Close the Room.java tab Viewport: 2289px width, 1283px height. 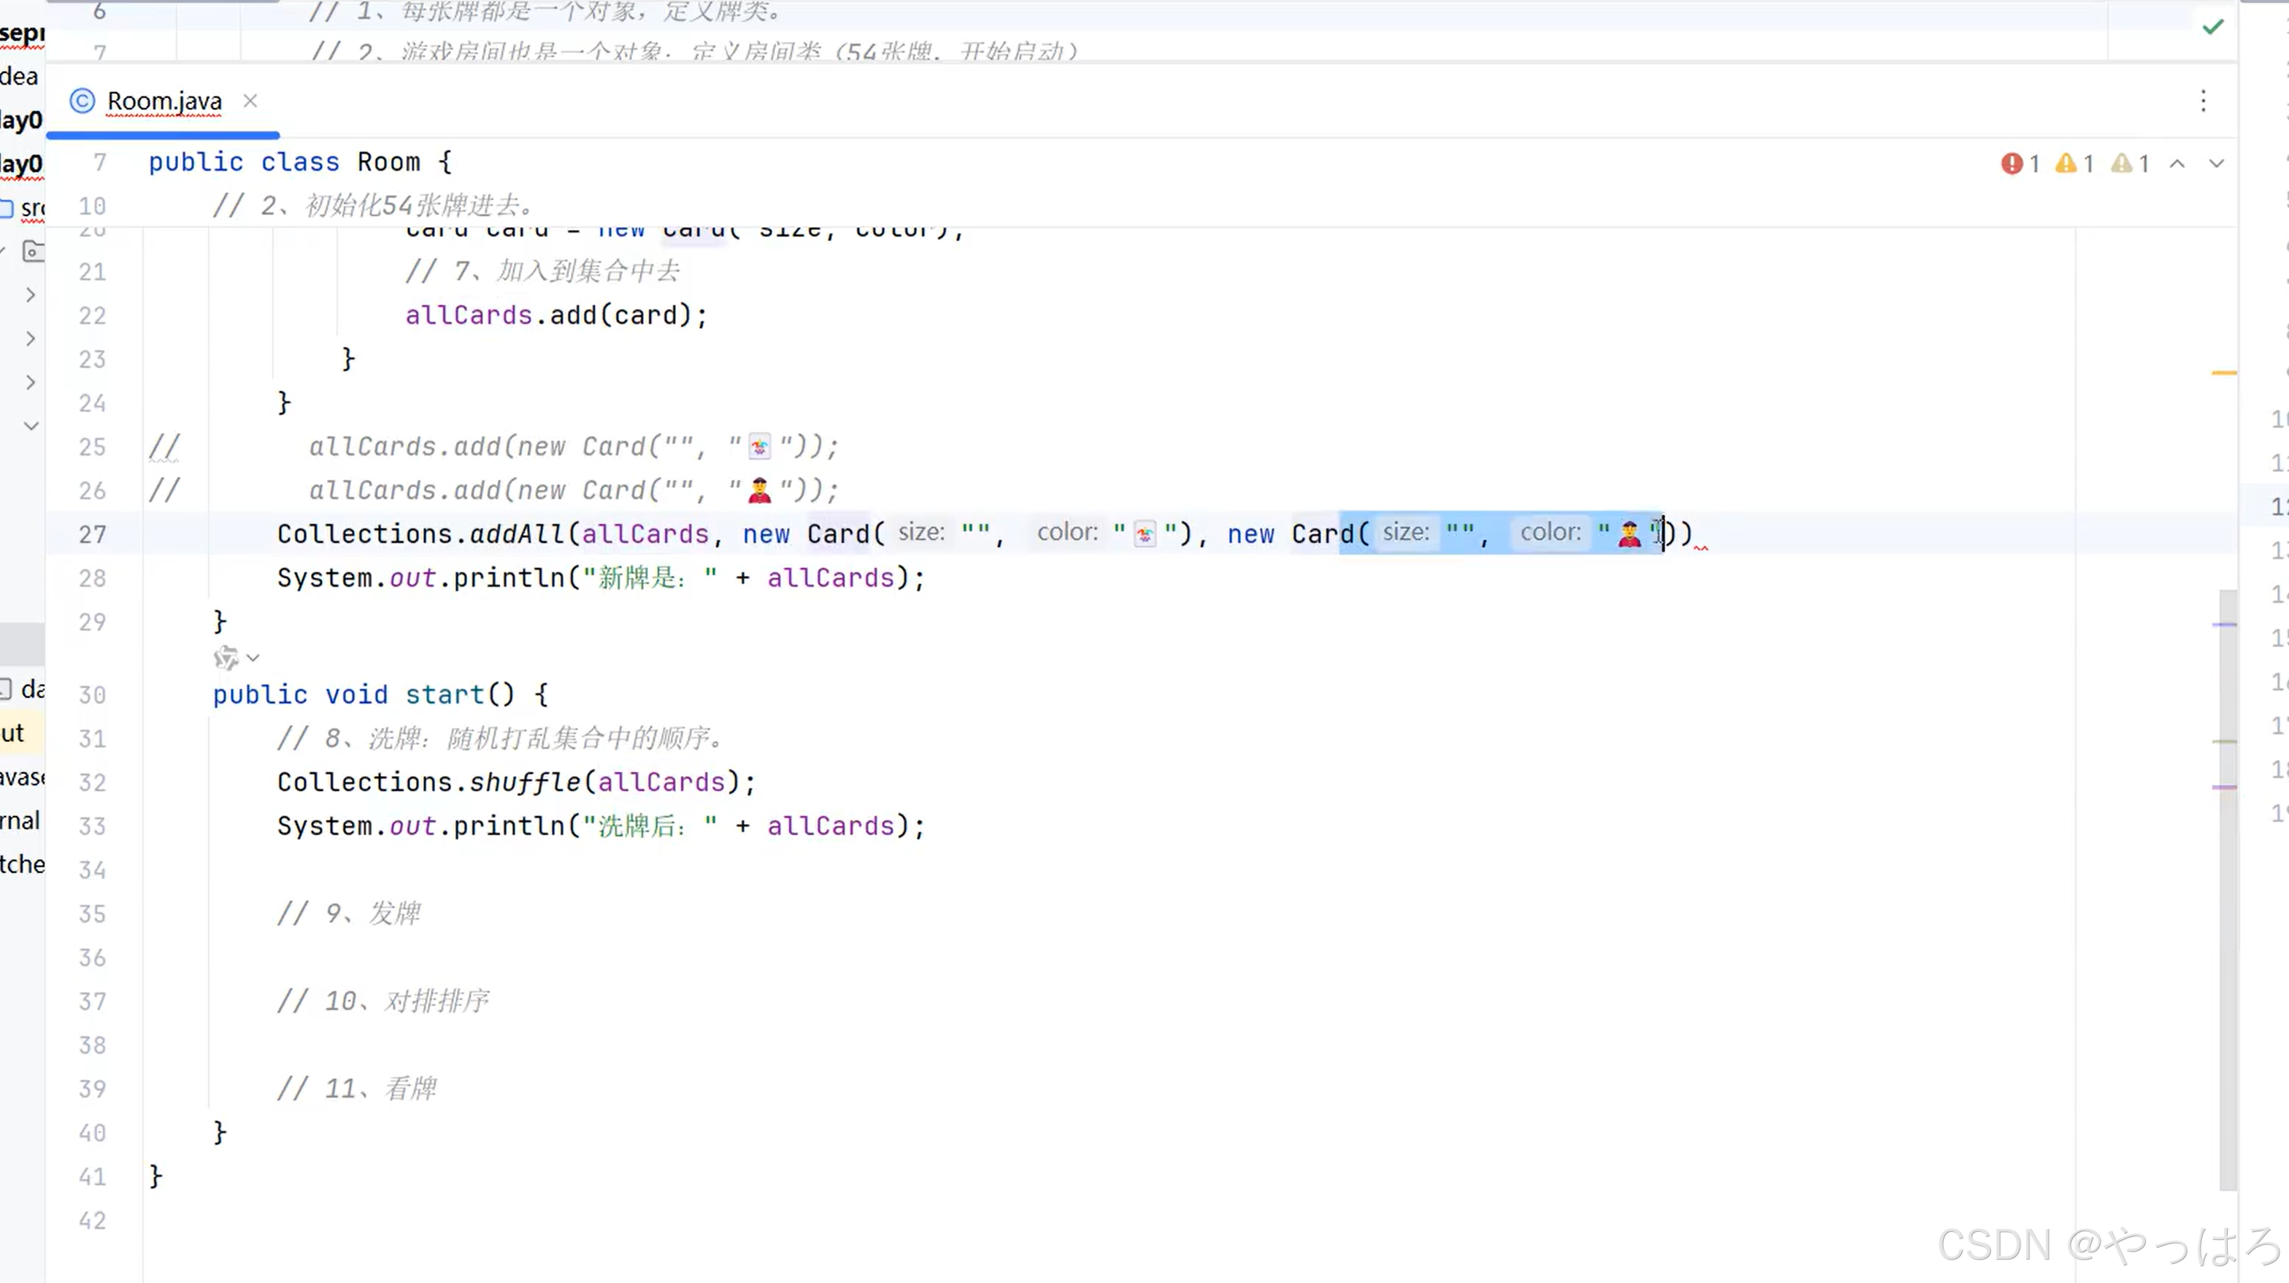(x=250, y=101)
